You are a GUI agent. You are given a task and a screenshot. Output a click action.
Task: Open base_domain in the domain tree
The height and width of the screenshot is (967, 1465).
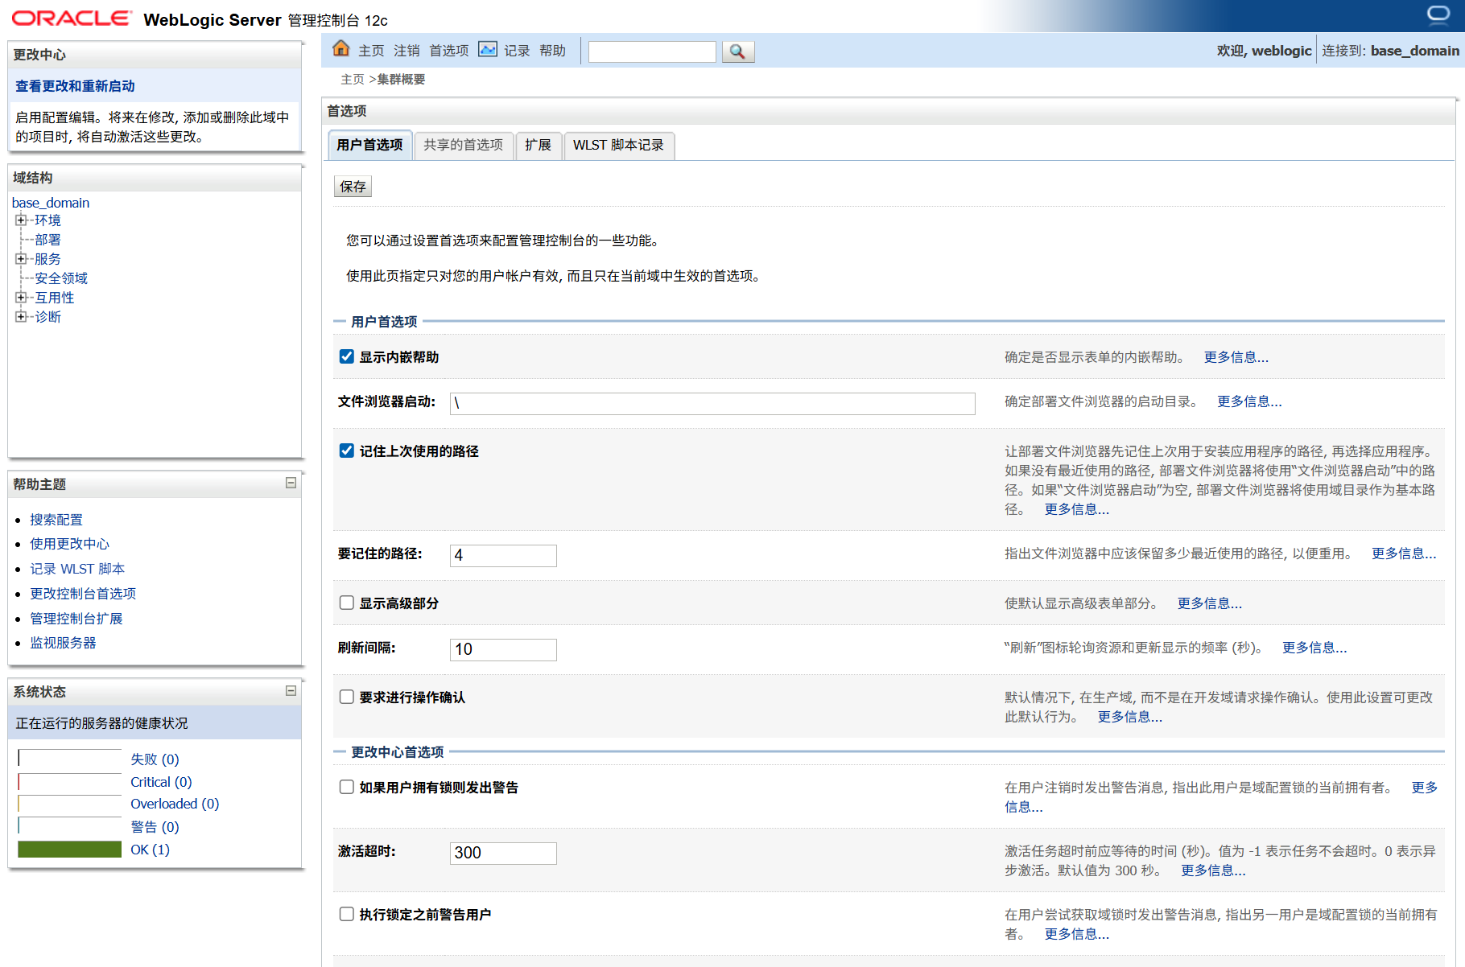point(51,203)
